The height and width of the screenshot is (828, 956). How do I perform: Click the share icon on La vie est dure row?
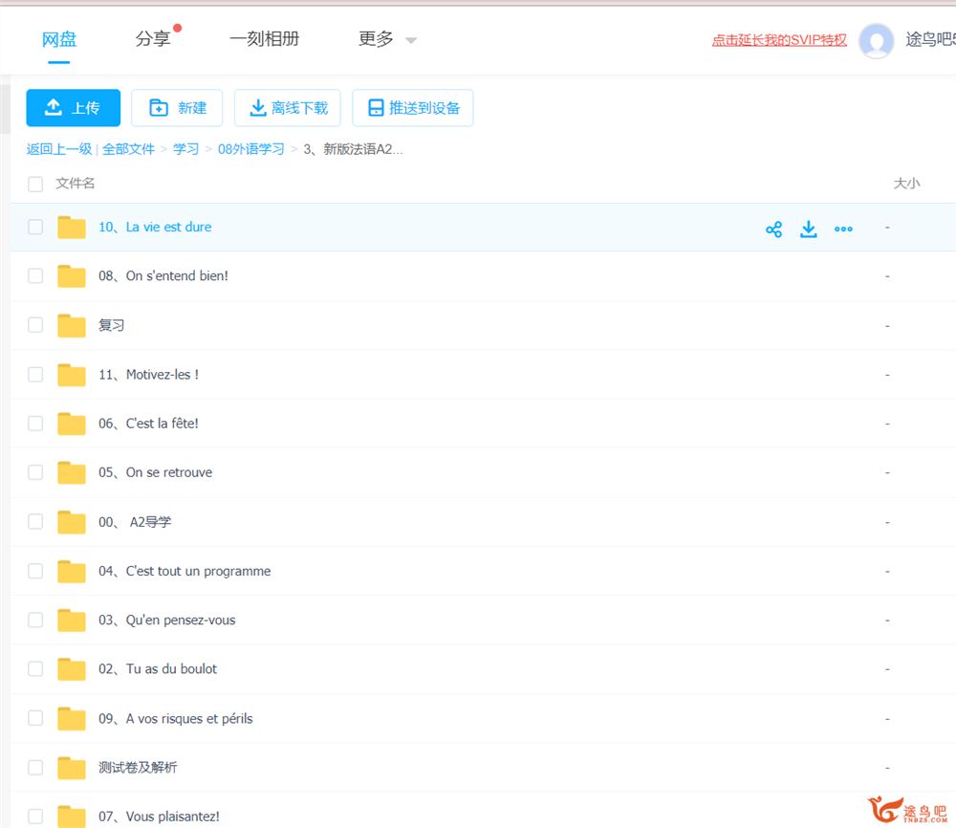click(773, 229)
